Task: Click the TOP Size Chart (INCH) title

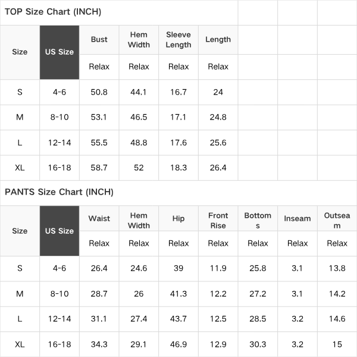Action: tap(53, 12)
